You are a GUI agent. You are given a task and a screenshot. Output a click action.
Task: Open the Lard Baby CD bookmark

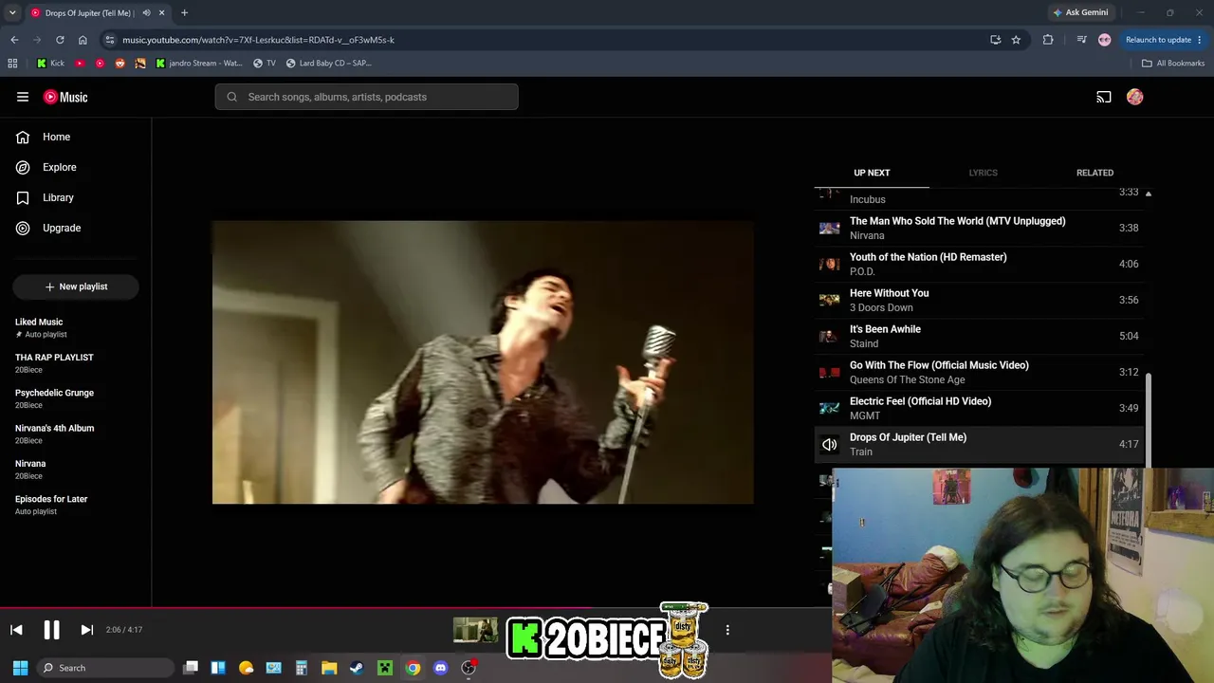(329, 64)
